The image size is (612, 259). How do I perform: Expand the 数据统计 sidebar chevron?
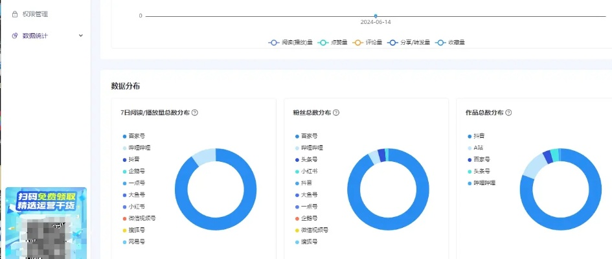(x=81, y=36)
